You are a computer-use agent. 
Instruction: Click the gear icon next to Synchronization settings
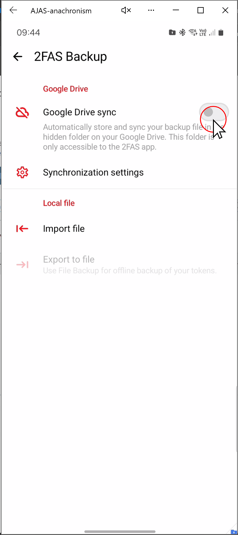[22, 173]
